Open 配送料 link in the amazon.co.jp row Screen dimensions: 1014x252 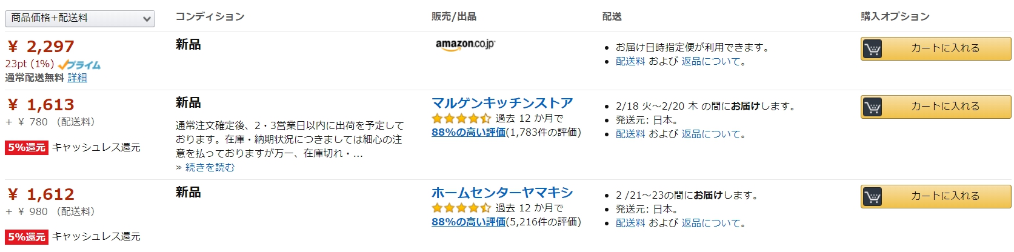tap(630, 61)
